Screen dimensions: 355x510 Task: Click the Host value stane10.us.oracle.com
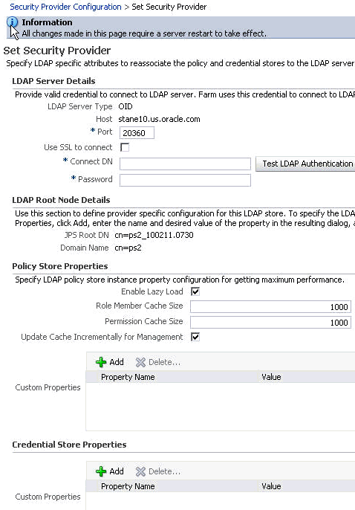click(x=159, y=119)
